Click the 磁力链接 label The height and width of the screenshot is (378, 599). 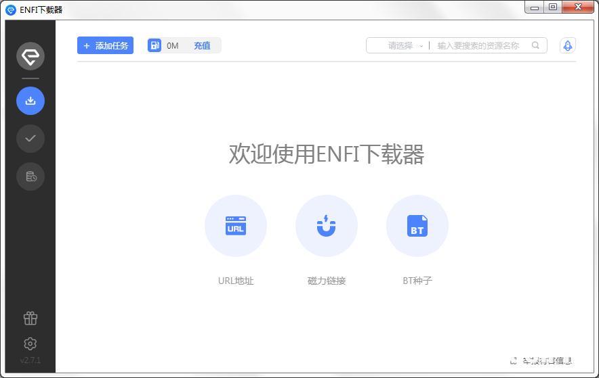[327, 281]
